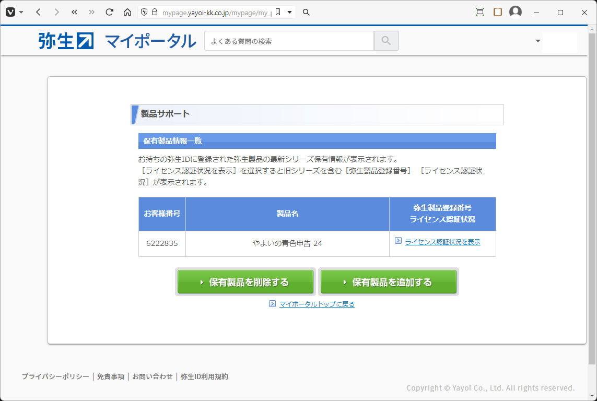This screenshot has width=597, height=401.
Task: Click the rewind history button
Action: tap(74, 12)
